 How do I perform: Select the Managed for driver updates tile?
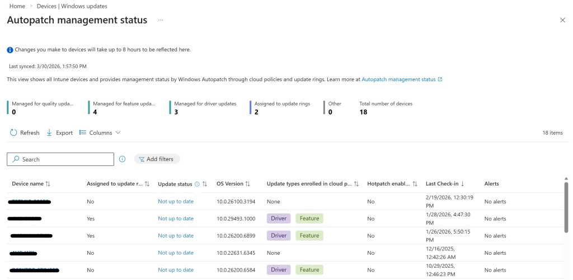coord(205,108)
